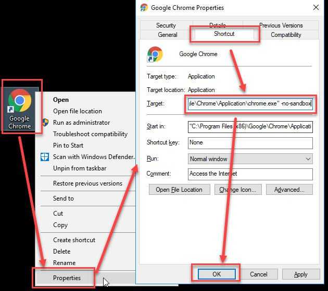Click the Apply button

coord(301,274)
